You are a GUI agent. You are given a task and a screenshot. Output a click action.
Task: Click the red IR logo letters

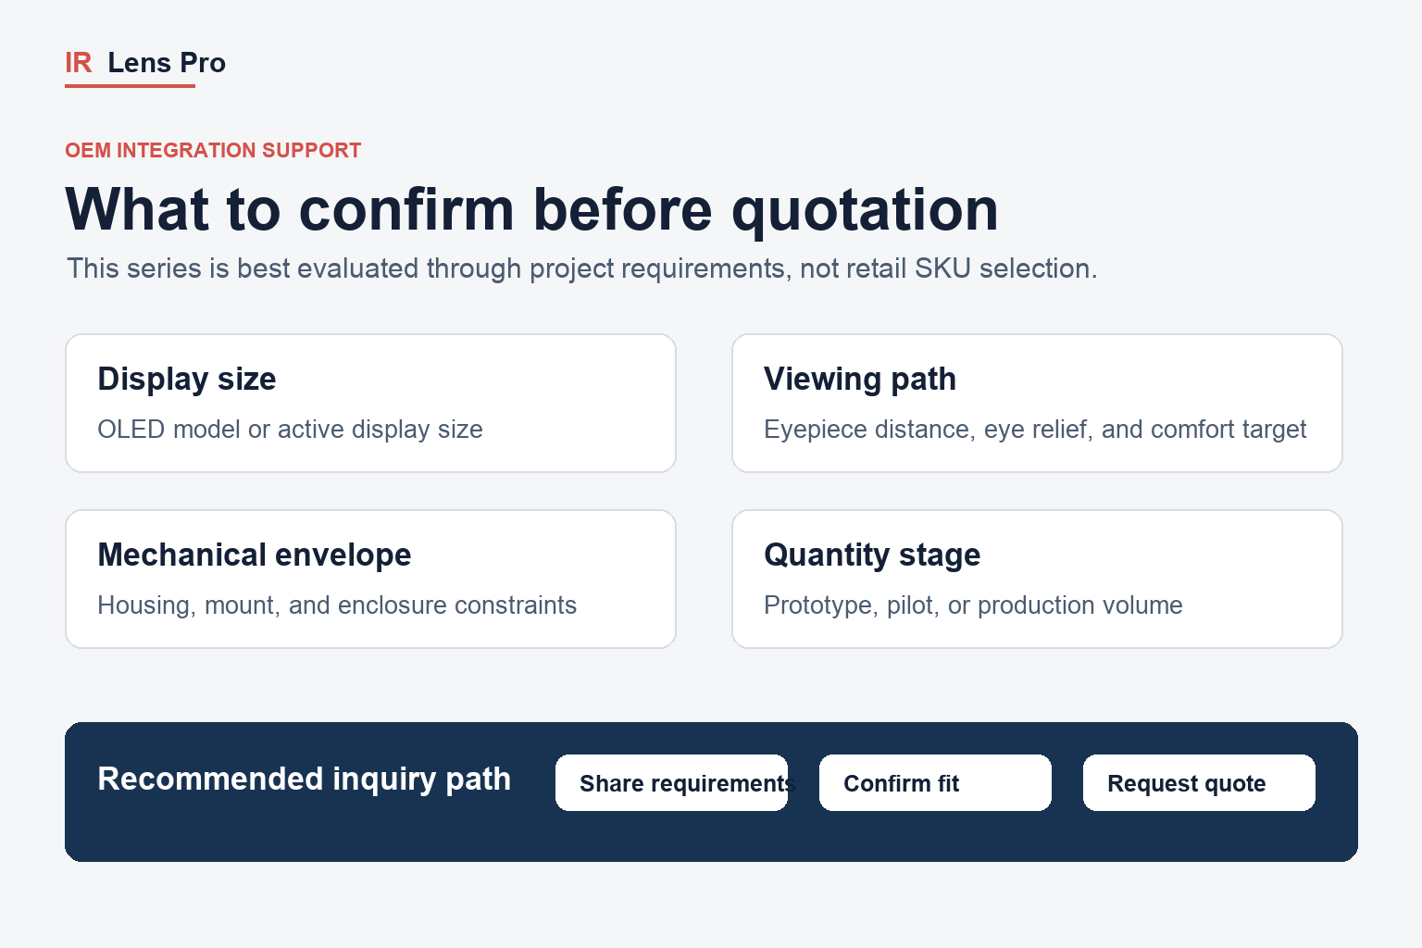(79, 63)
